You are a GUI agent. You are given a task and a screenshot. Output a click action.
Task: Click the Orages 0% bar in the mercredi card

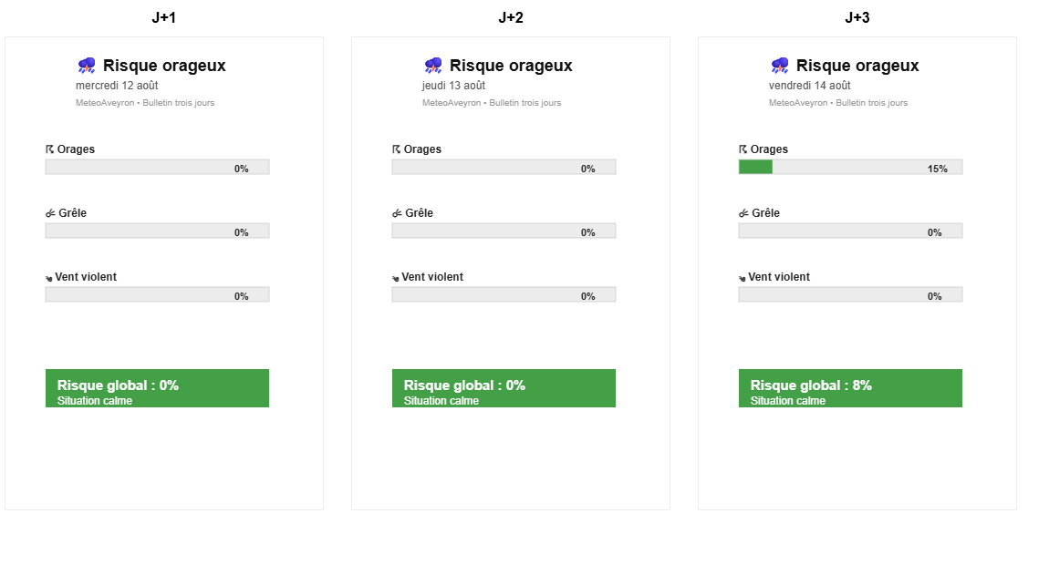pos(157,167)
